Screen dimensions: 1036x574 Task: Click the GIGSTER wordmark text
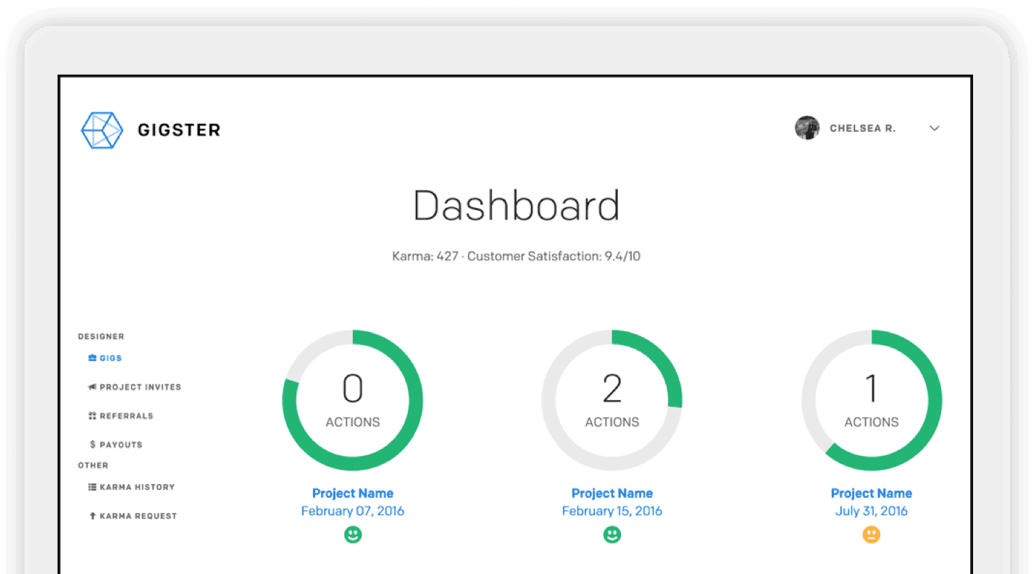pyautogui.click(x=179, y=130)
